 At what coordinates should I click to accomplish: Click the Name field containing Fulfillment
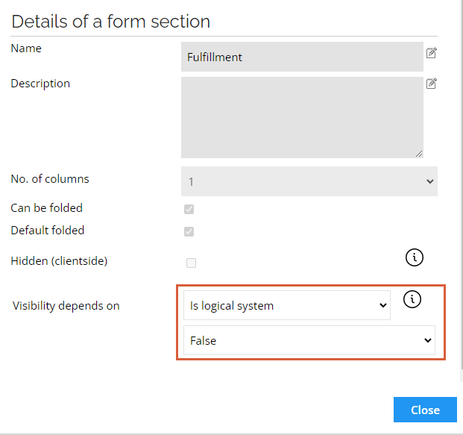point(302,57)
